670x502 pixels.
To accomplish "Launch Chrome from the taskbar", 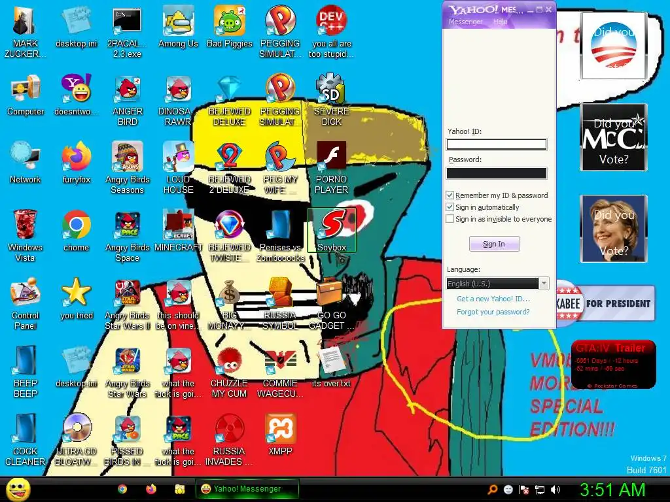I will [122, 489].
